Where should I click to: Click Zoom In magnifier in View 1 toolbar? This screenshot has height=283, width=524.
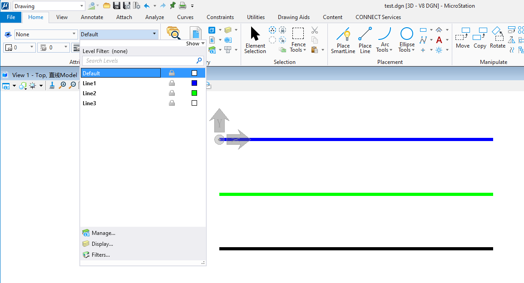coord(62,86)
